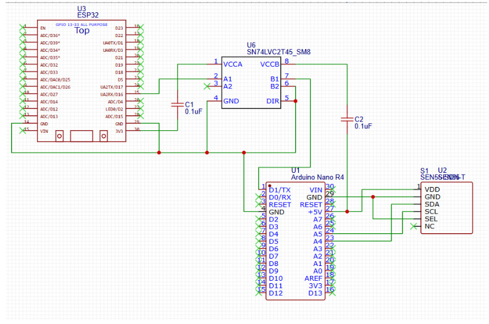The height and width of the screenshot is (324, 489).
Task: Select the SEN55 sensor component box
Action: [446, 208]
